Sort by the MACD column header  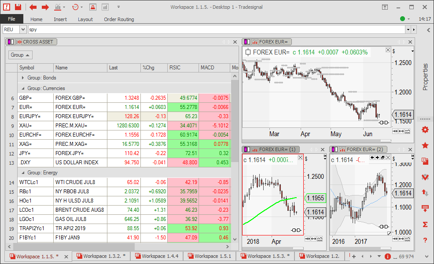click(x=214, y=68)
